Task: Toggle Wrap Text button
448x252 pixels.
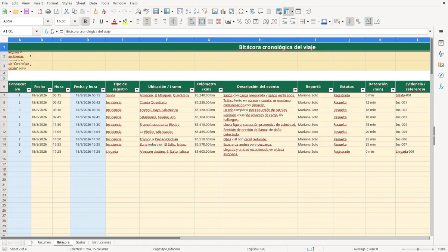Action: 192,22
